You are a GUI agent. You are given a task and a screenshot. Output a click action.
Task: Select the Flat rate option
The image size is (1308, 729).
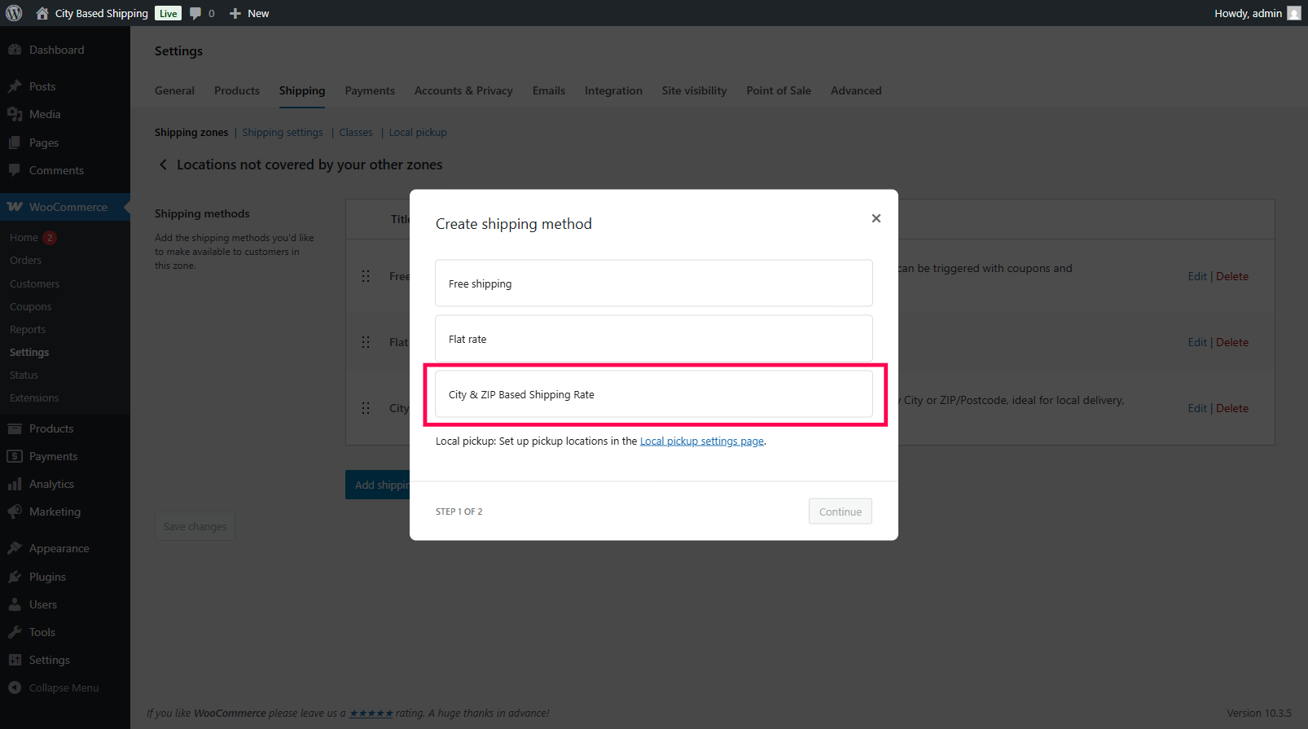[x=653, y=339]
